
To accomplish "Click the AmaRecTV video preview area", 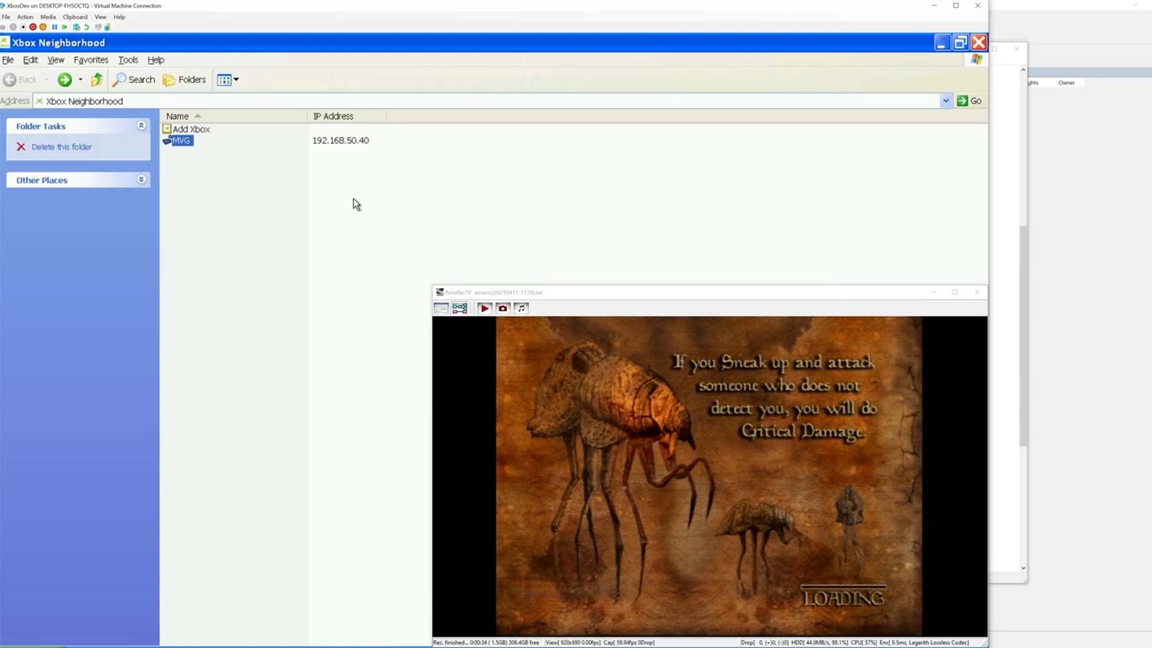I will (x=709, y=477).
